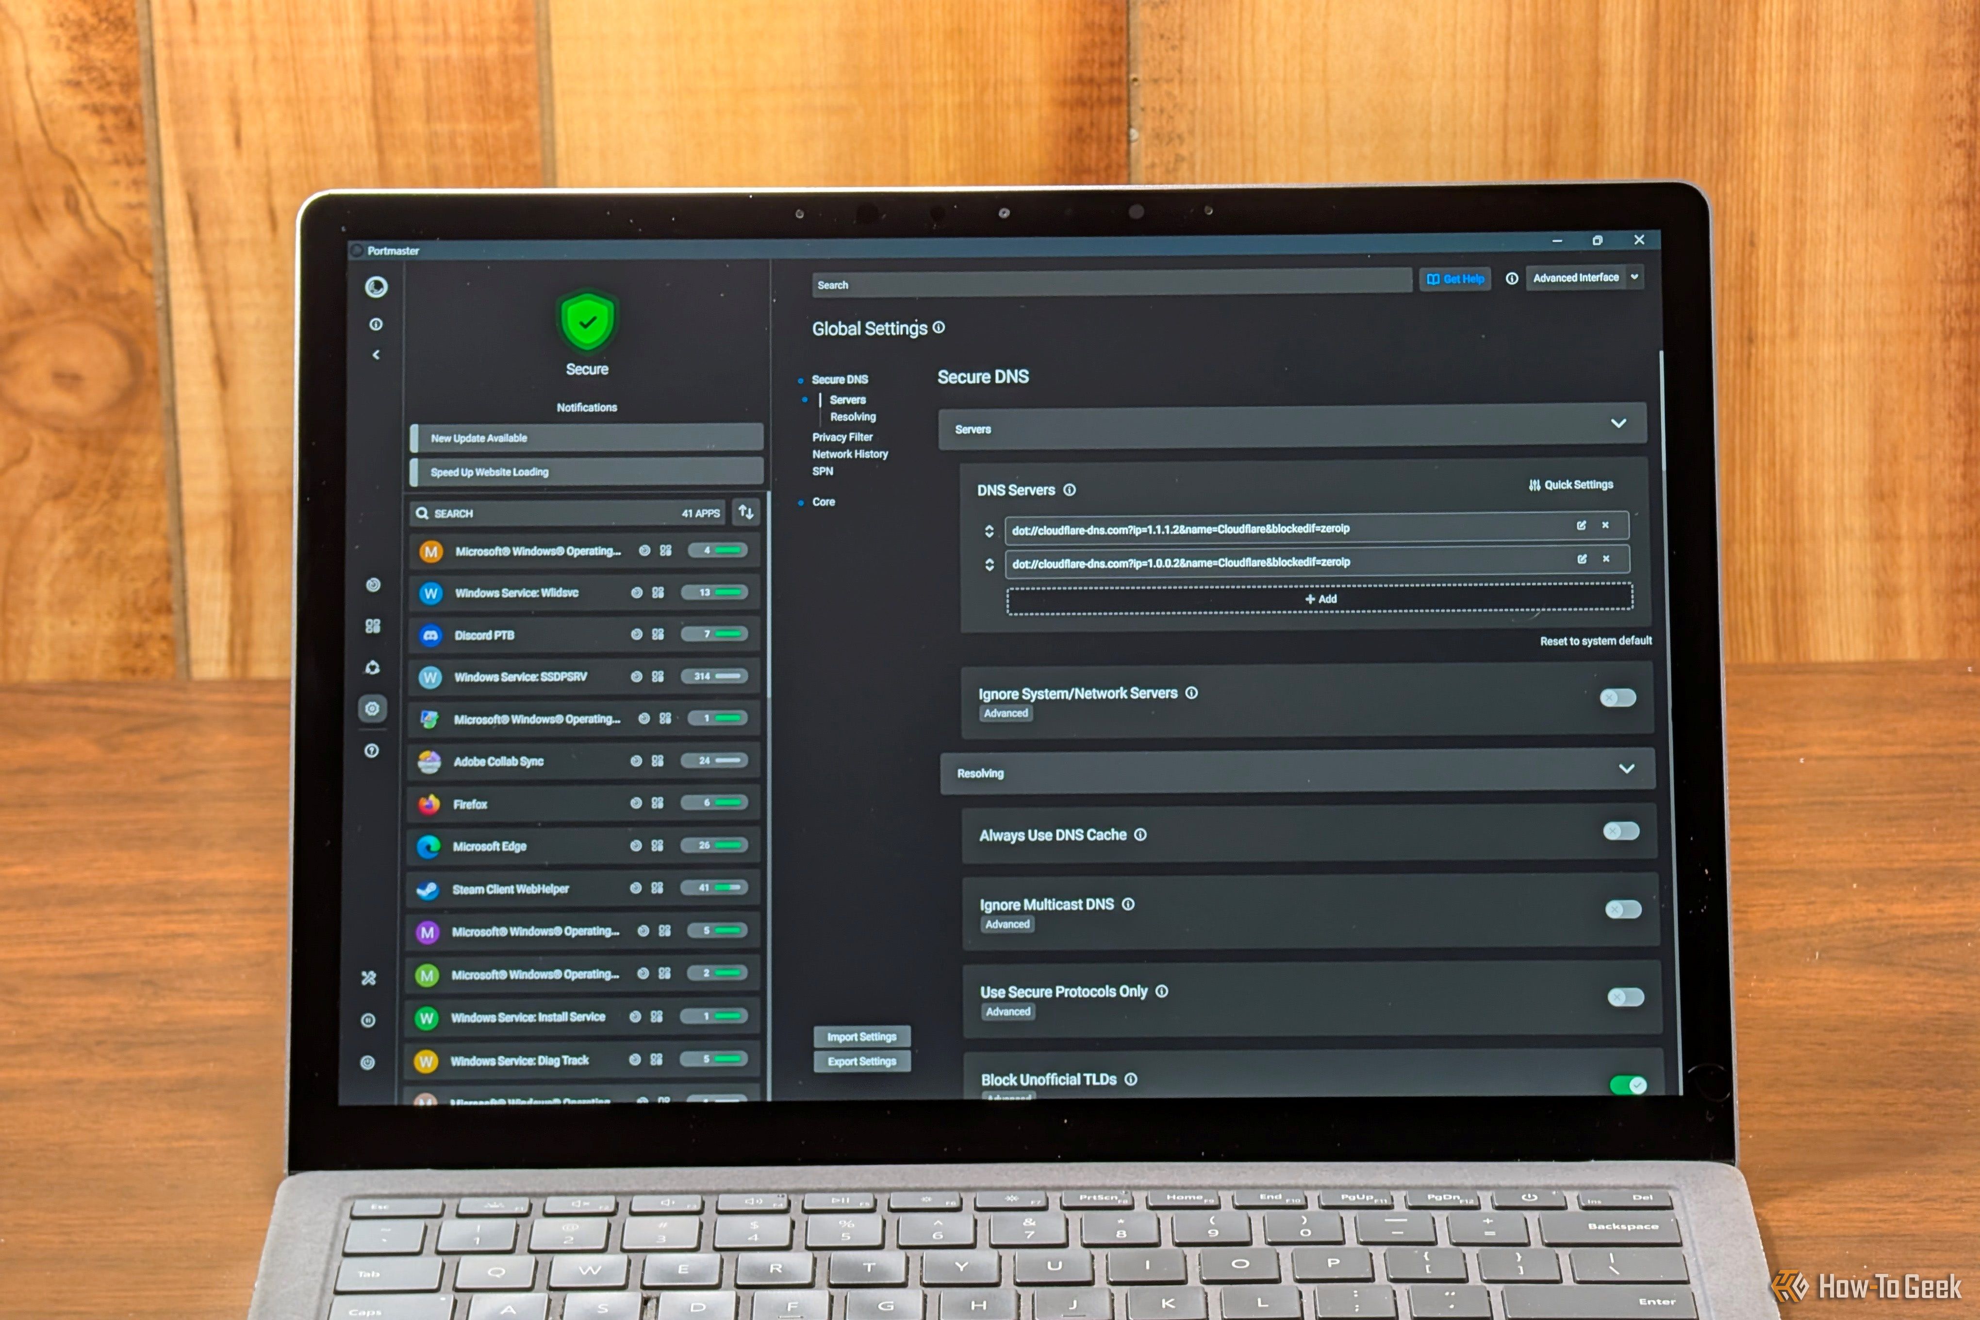
Task: Collapse the Servers section chevron
Action: click(x=1618, y=424)
